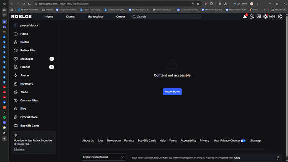Screen dimensions: 288x162
Task: Click the site info icon in address bar
Action: [36, 4]
